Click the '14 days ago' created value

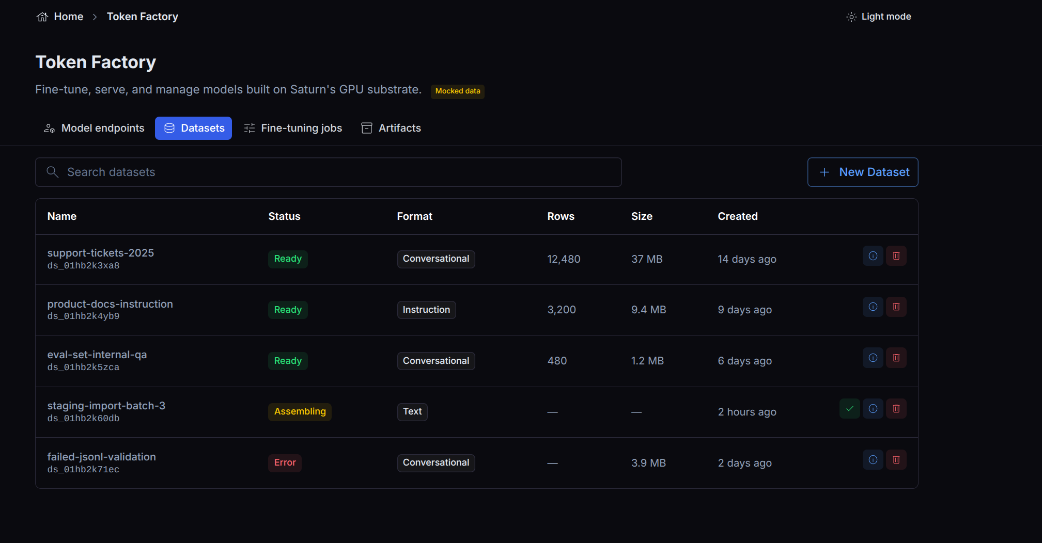pos(747,259)
